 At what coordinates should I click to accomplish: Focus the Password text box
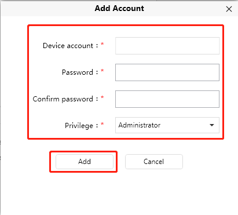pos(167,72)
